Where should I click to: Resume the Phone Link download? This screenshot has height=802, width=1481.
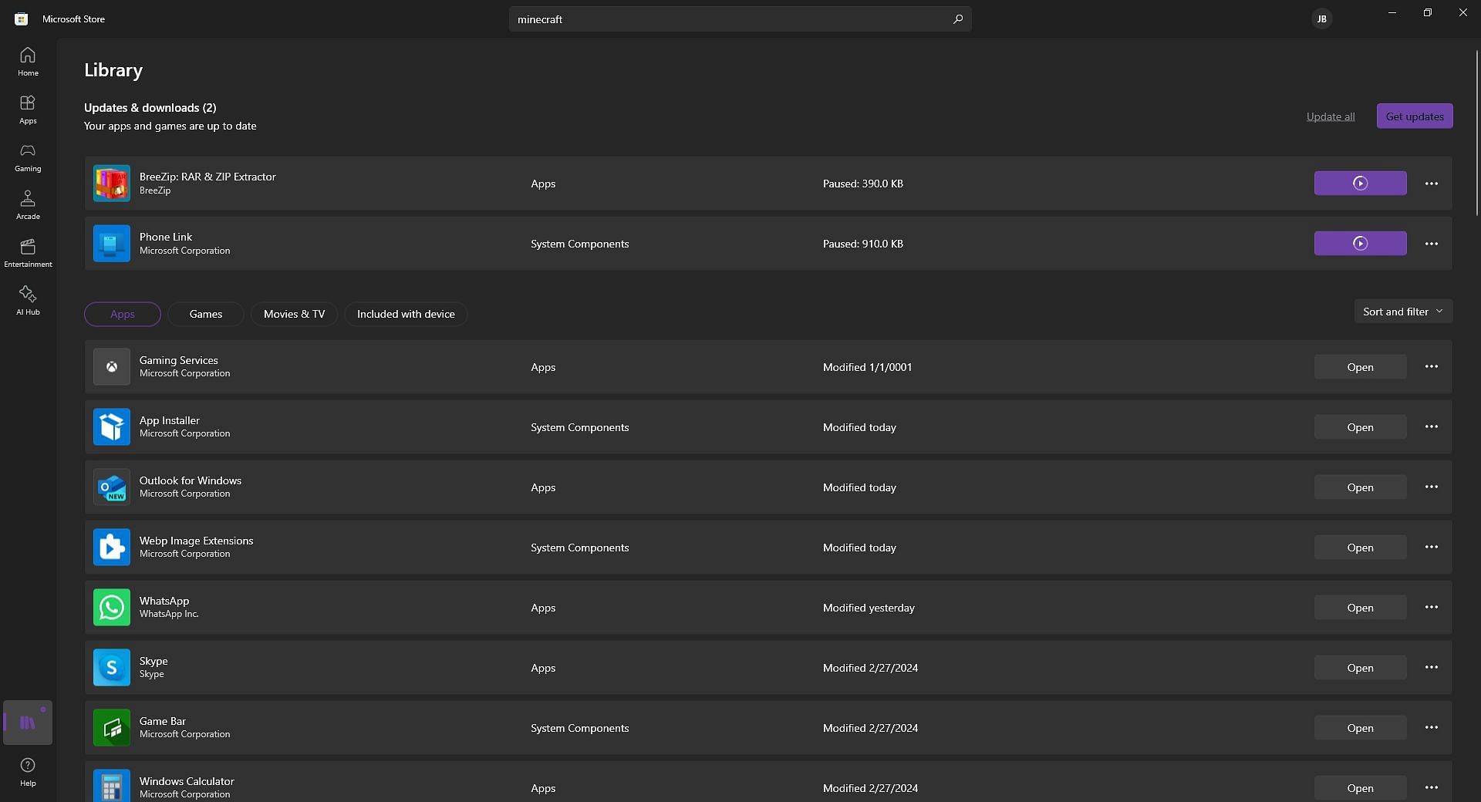pyautogui.click(x=1360, y=244)
